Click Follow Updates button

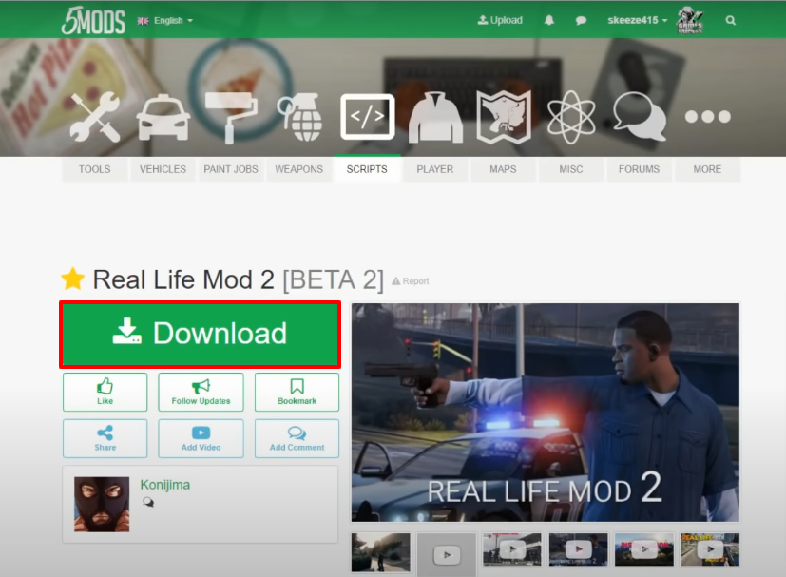(201, 392)
